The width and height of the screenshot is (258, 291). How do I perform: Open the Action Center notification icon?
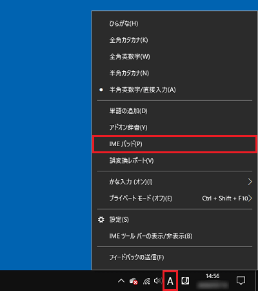tap(241, 281)
